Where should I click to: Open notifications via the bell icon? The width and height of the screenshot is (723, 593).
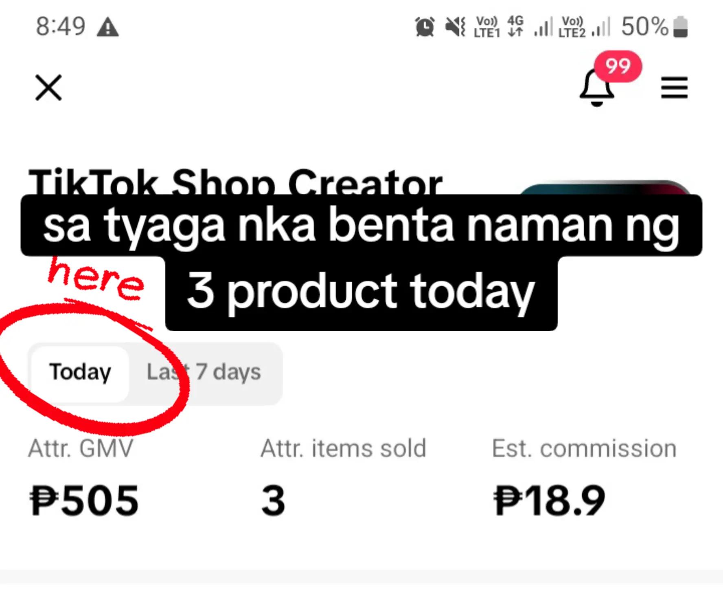pyautogui.click(x=597, y=88)
